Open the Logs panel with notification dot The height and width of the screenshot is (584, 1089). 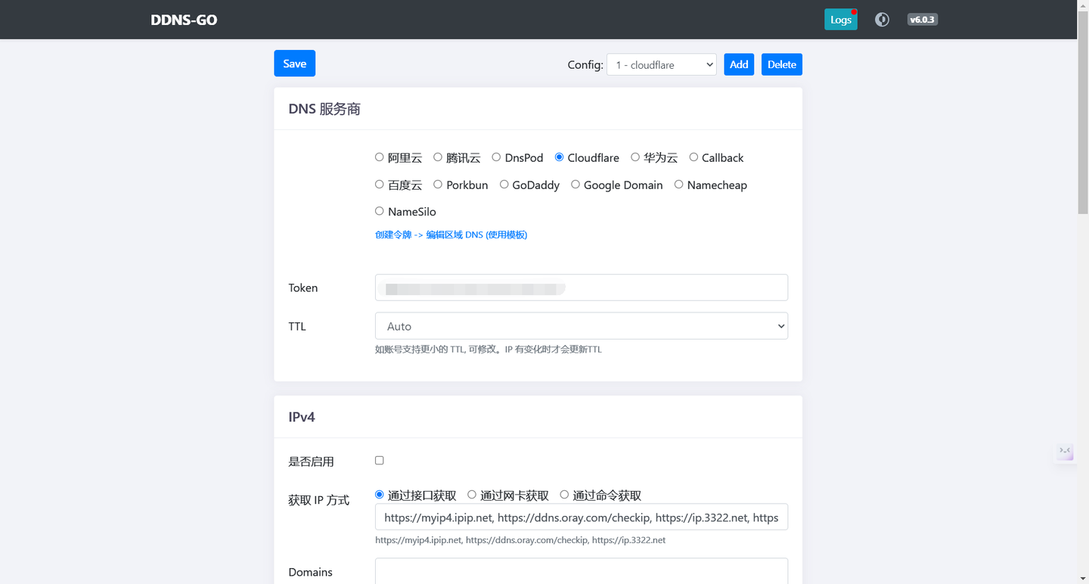[840, 19]
